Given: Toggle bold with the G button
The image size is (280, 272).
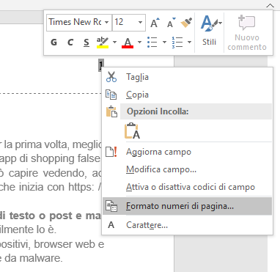Looking at the screenshot, I should [x=54, y=43].
